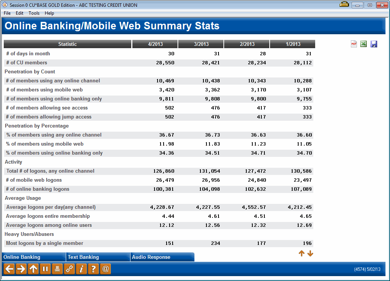Save report using the floppy disk icon
390x281 pixels.
pos(373,44)
